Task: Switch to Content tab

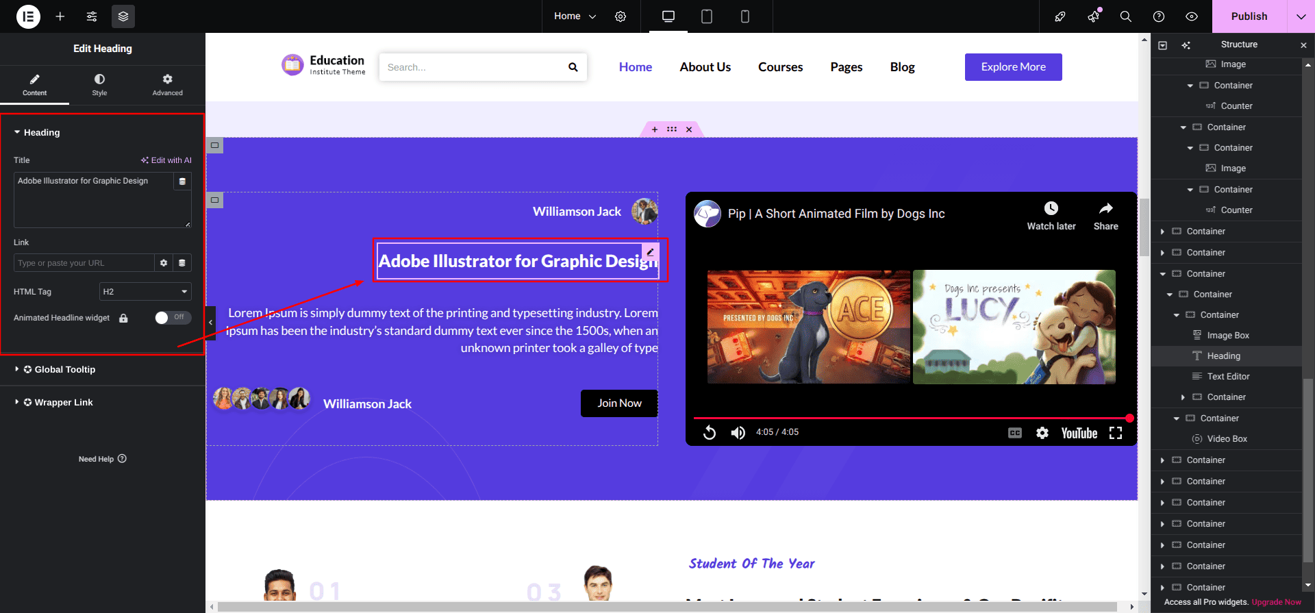Action: click(x=34, y=85)
